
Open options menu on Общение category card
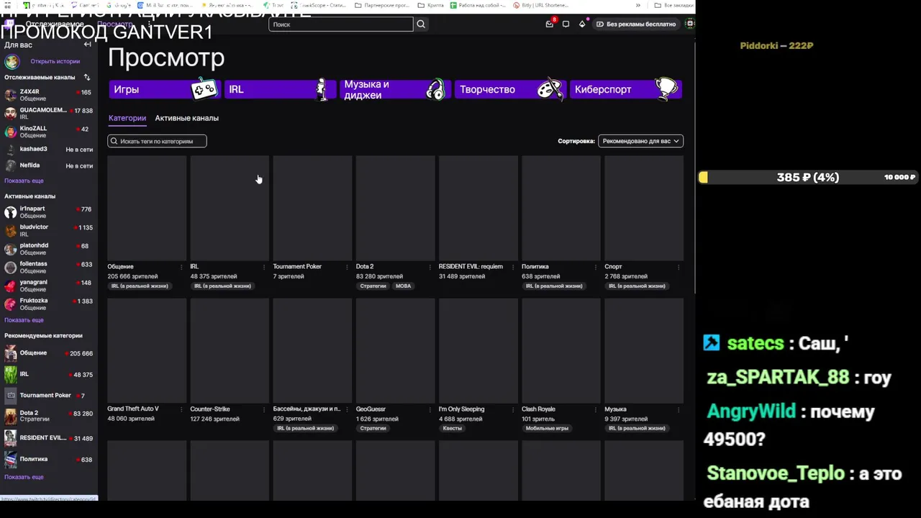point(181,267)
